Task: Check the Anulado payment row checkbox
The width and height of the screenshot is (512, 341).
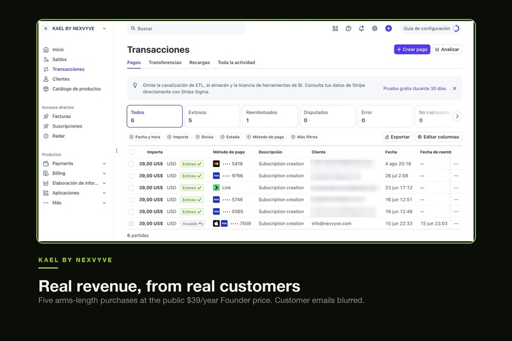Action: coord(131,224)
